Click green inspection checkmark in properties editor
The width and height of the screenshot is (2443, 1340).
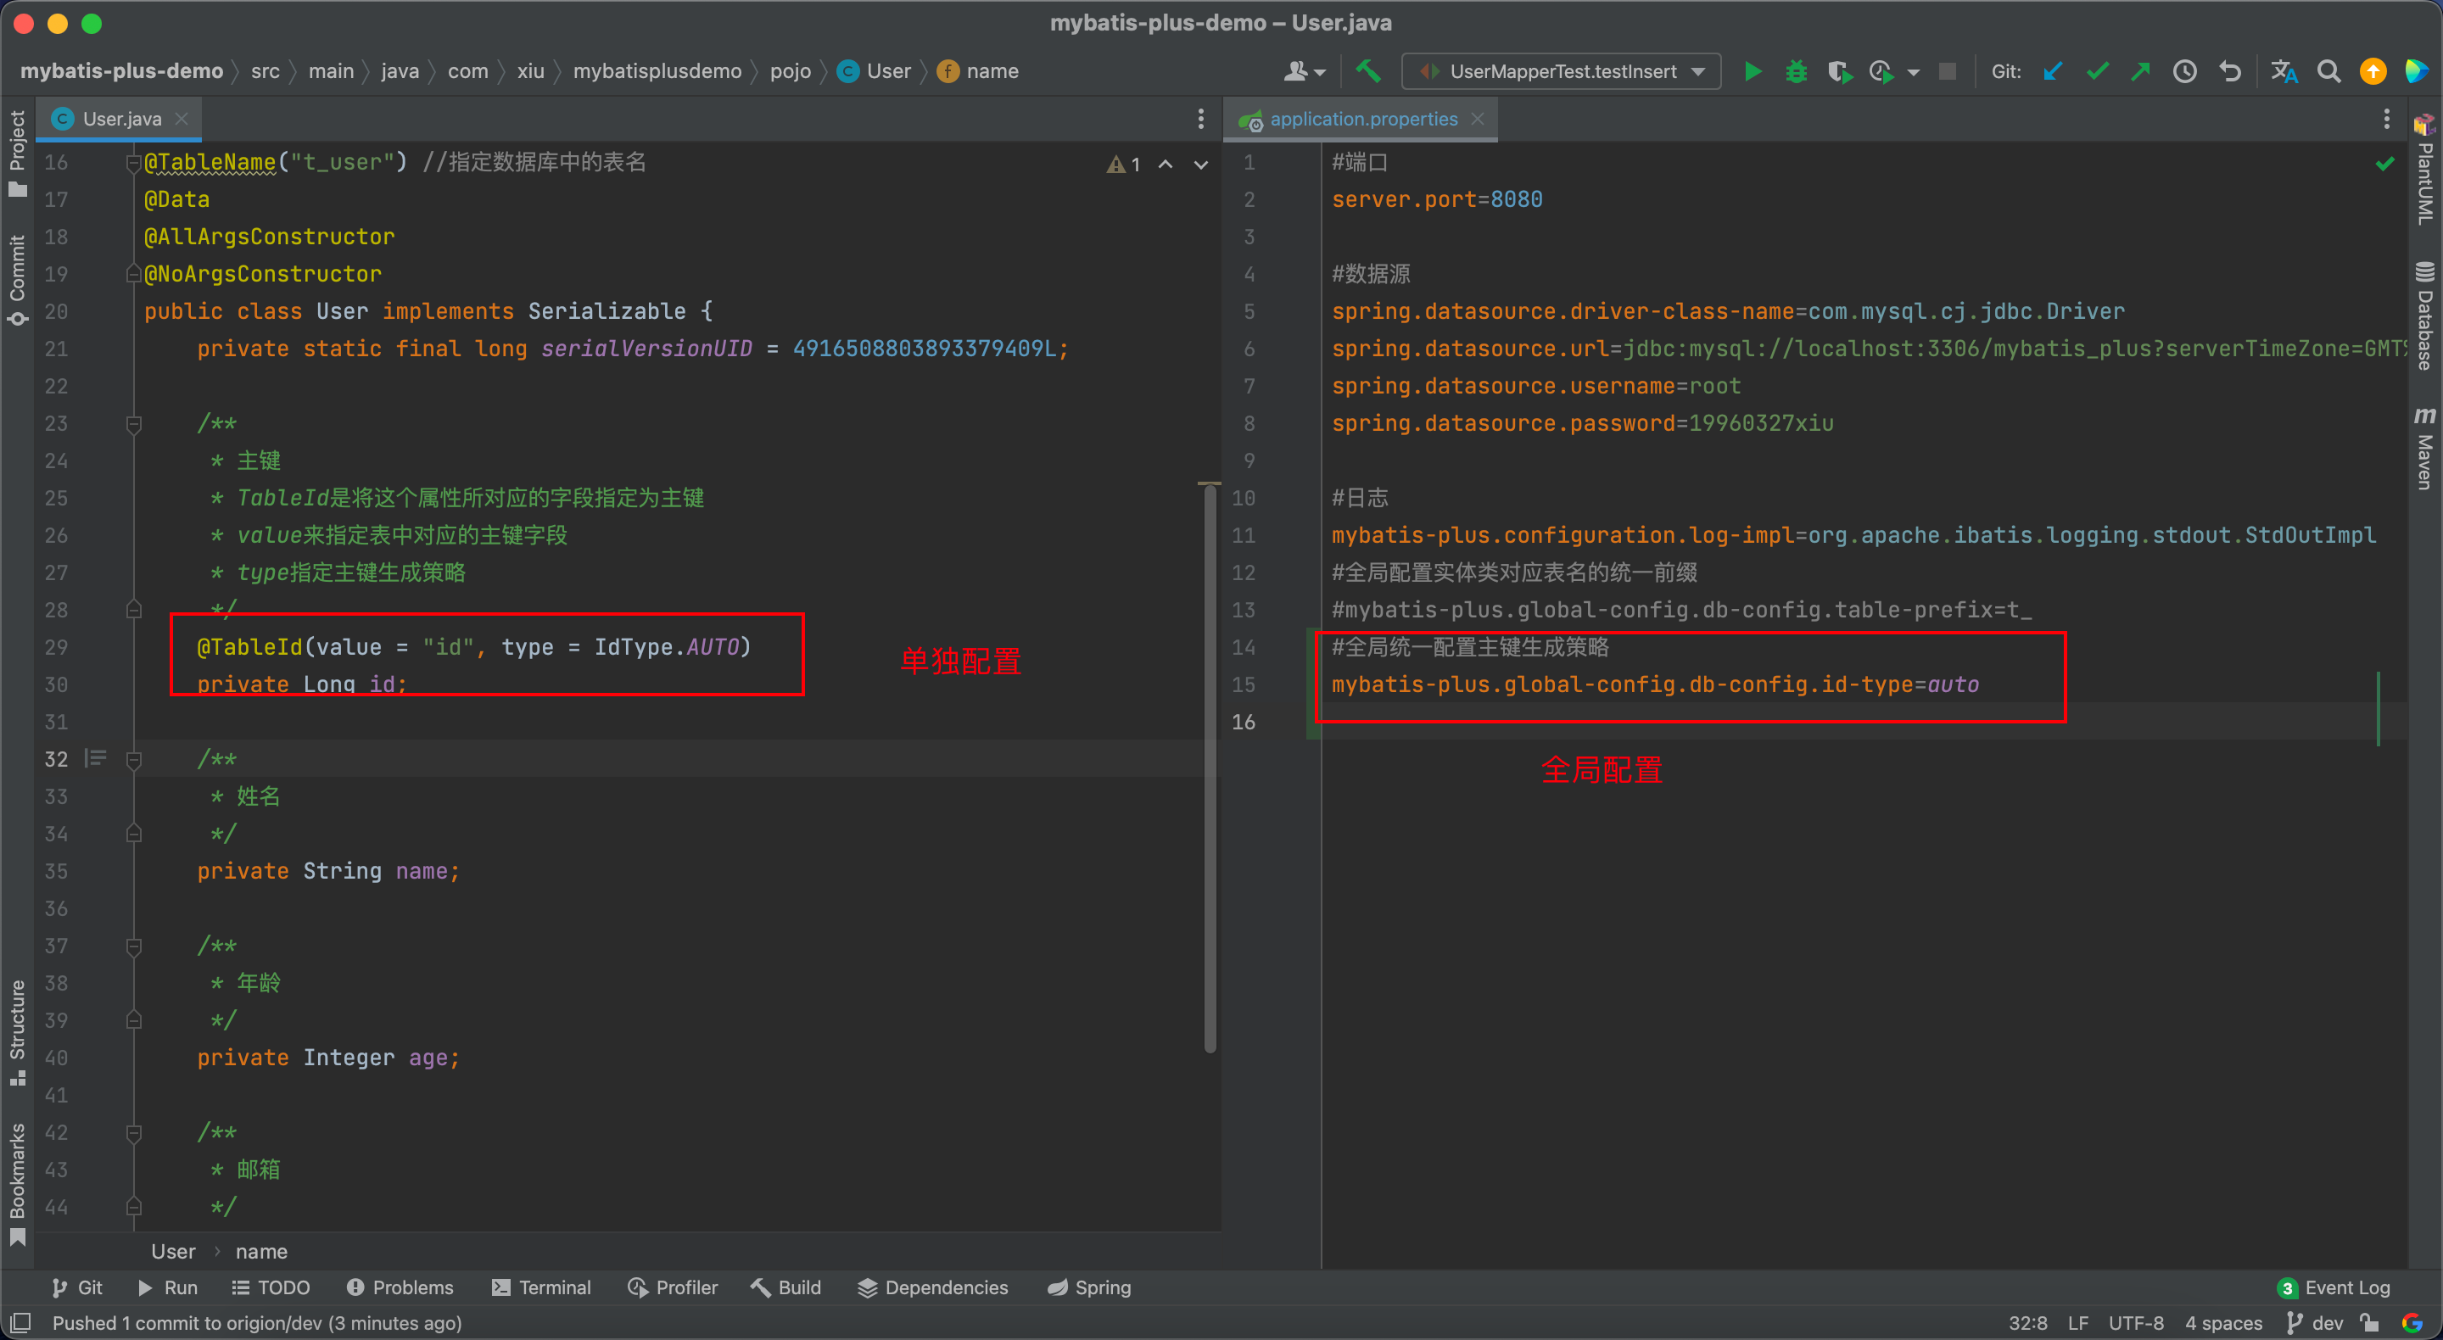2384,164
